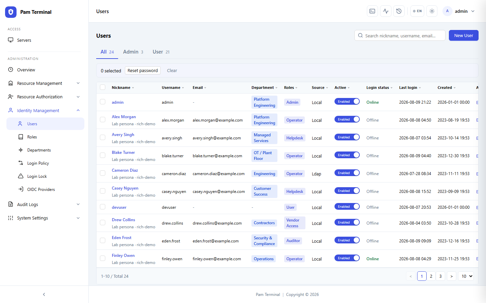Open the Casey Nguyen user link

click(x=125, y=188)
